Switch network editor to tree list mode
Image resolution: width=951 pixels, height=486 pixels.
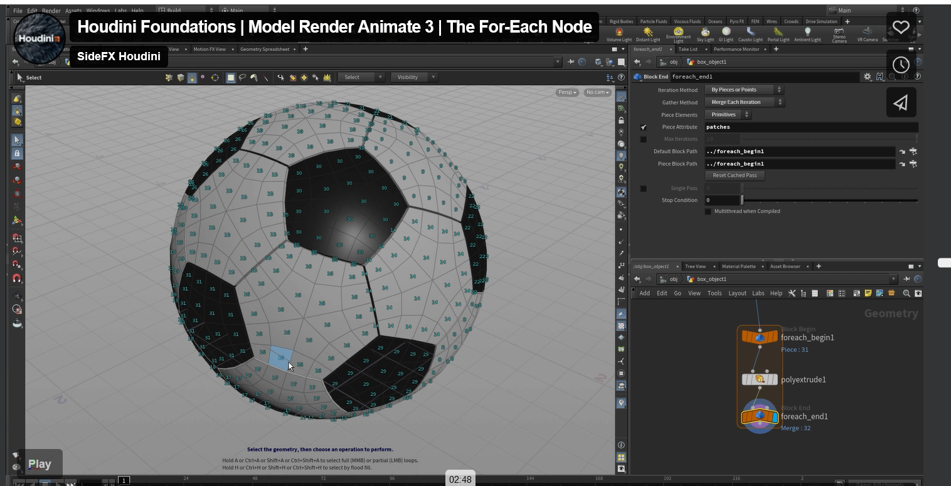click(804, 293)
